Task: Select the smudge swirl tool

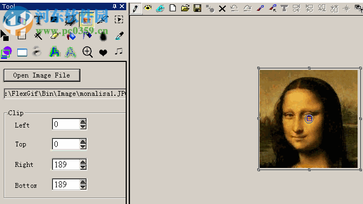Action: [37, 52]
